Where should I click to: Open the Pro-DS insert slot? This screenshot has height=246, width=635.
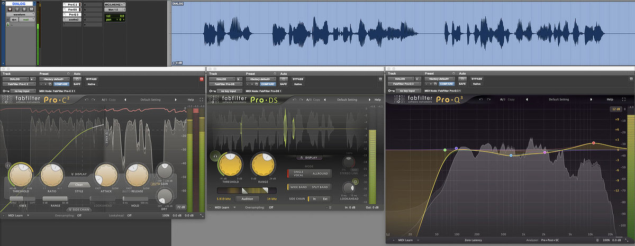(72, 10)
